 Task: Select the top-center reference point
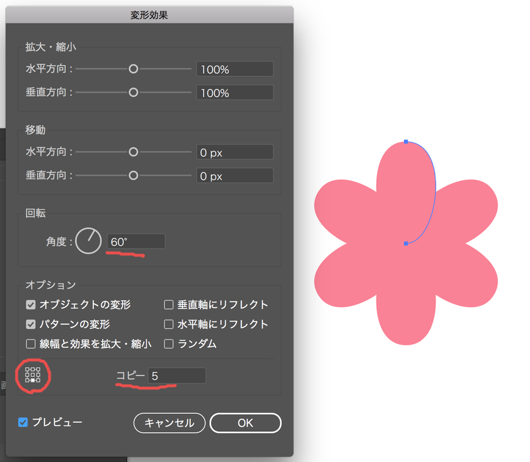point(33,369)
